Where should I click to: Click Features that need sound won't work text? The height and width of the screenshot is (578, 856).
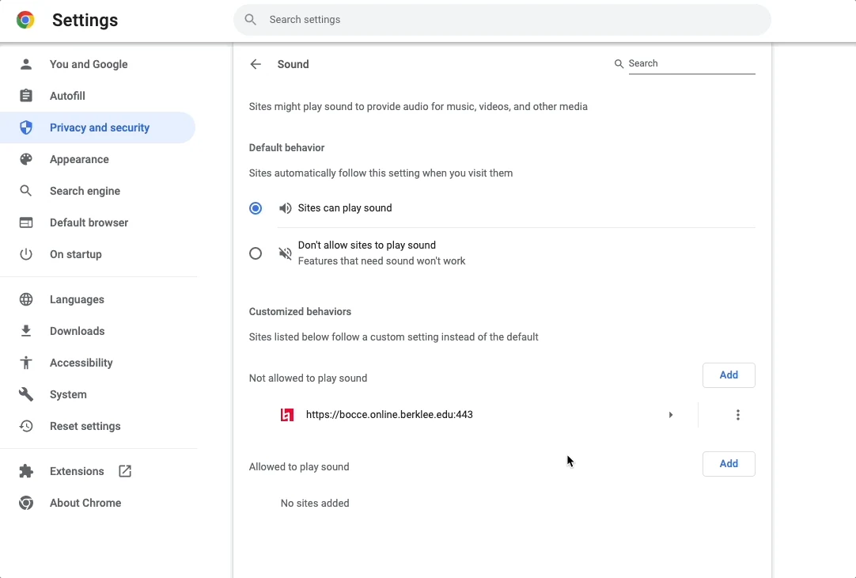pos(381,261)
